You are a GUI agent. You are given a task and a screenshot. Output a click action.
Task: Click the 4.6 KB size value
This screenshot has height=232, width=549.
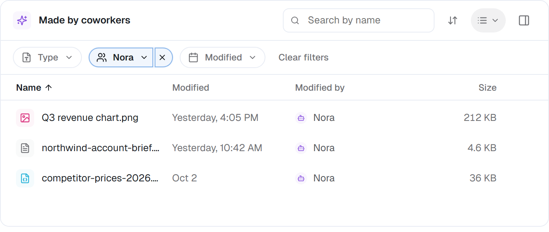(x=482, y=148)
